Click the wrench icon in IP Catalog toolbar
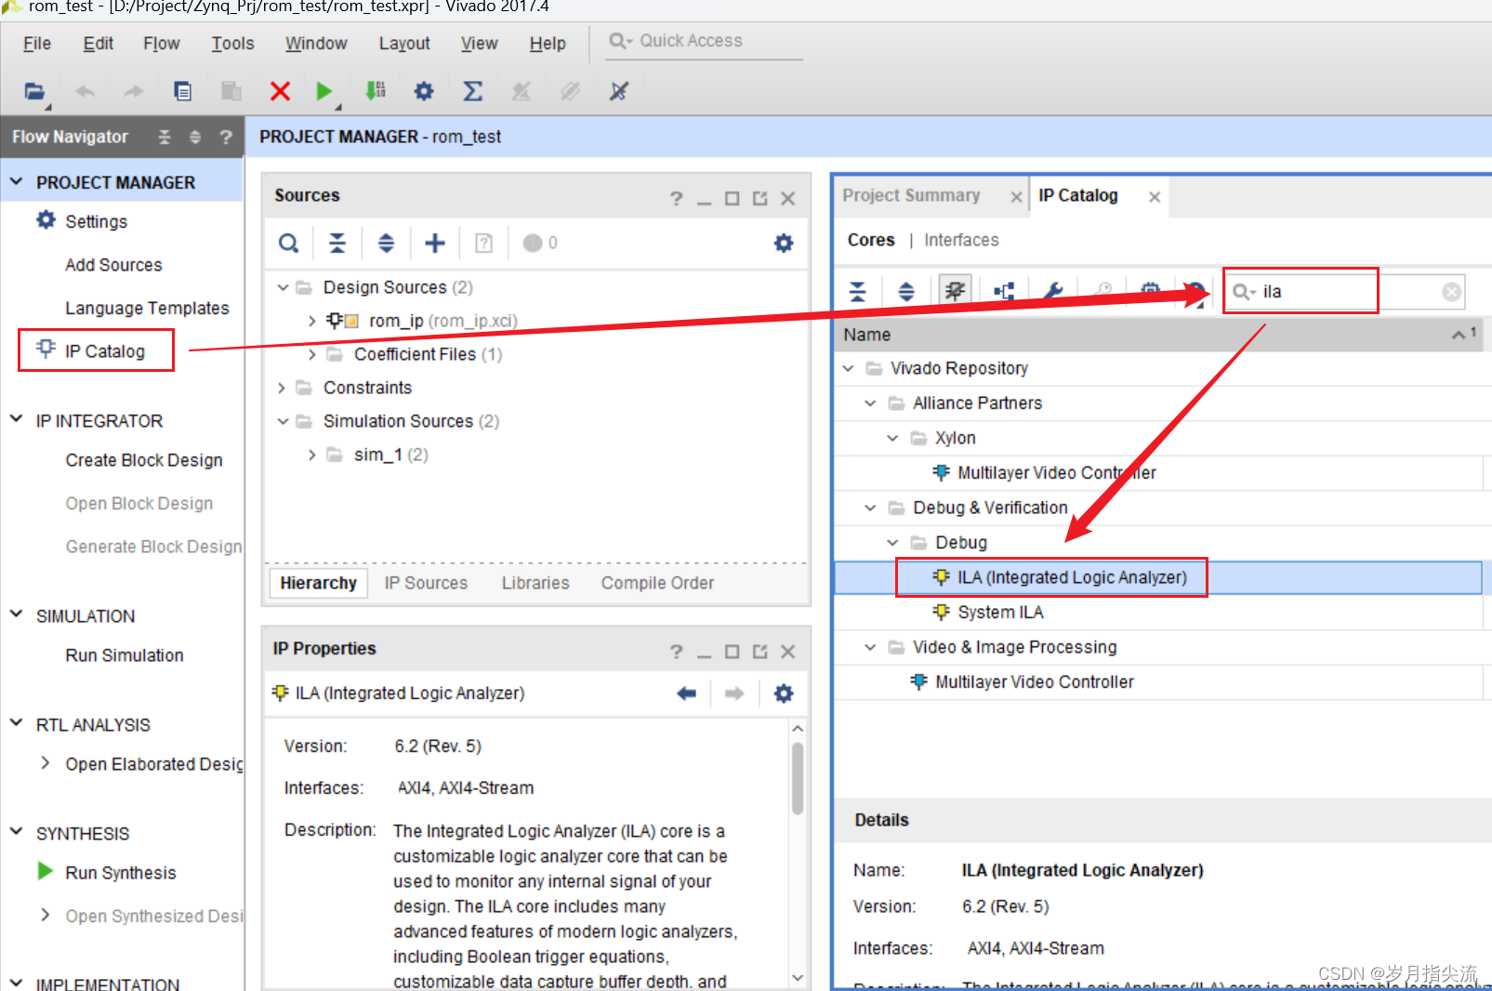This screenshot has height=991, width=1492. [x=1053, y=292]
